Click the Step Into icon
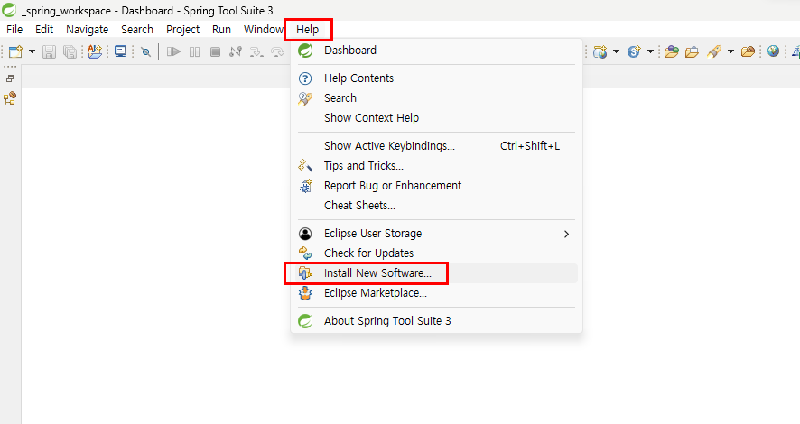 256,51
